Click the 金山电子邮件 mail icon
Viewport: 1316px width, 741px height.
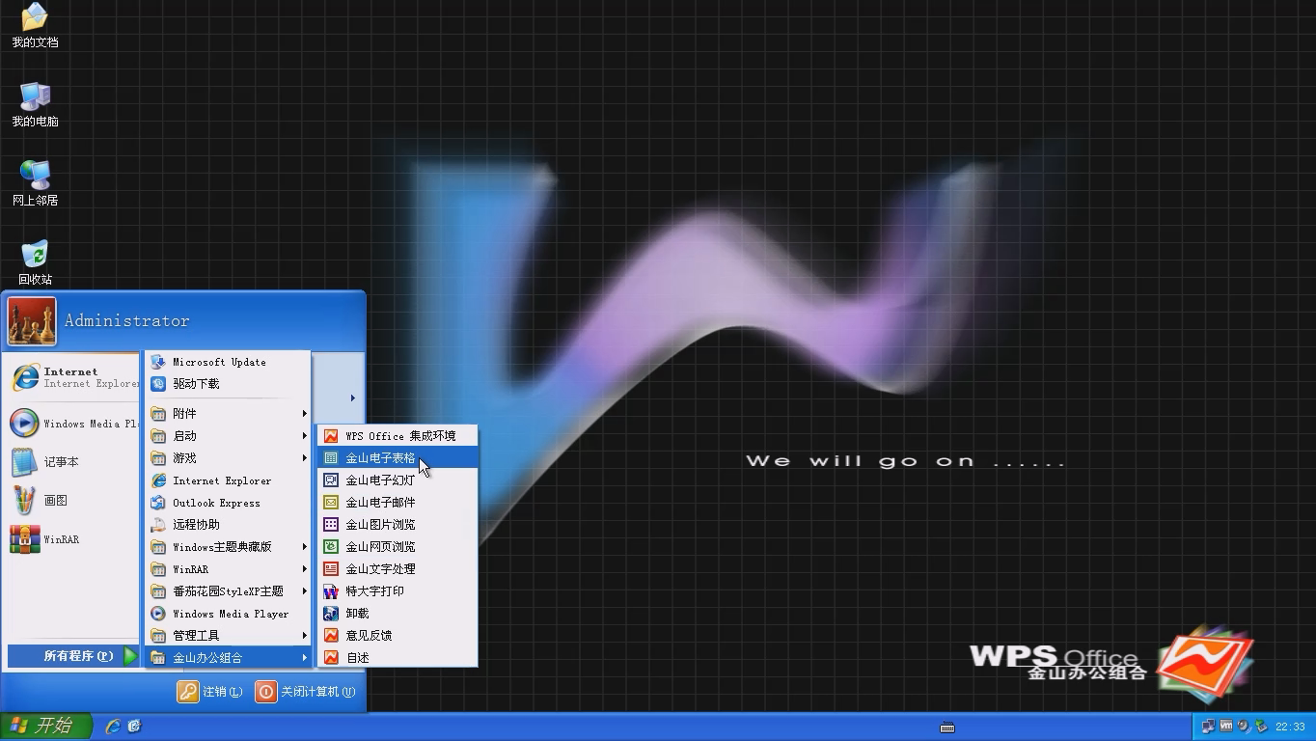click(331, 503)
